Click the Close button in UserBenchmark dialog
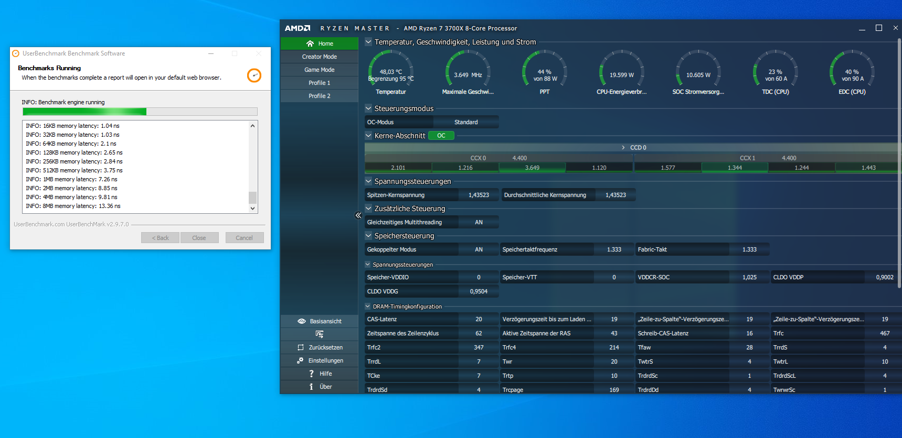Image resolution: width=902 pixels, height=438 pixels. click(x=199, y=238)
